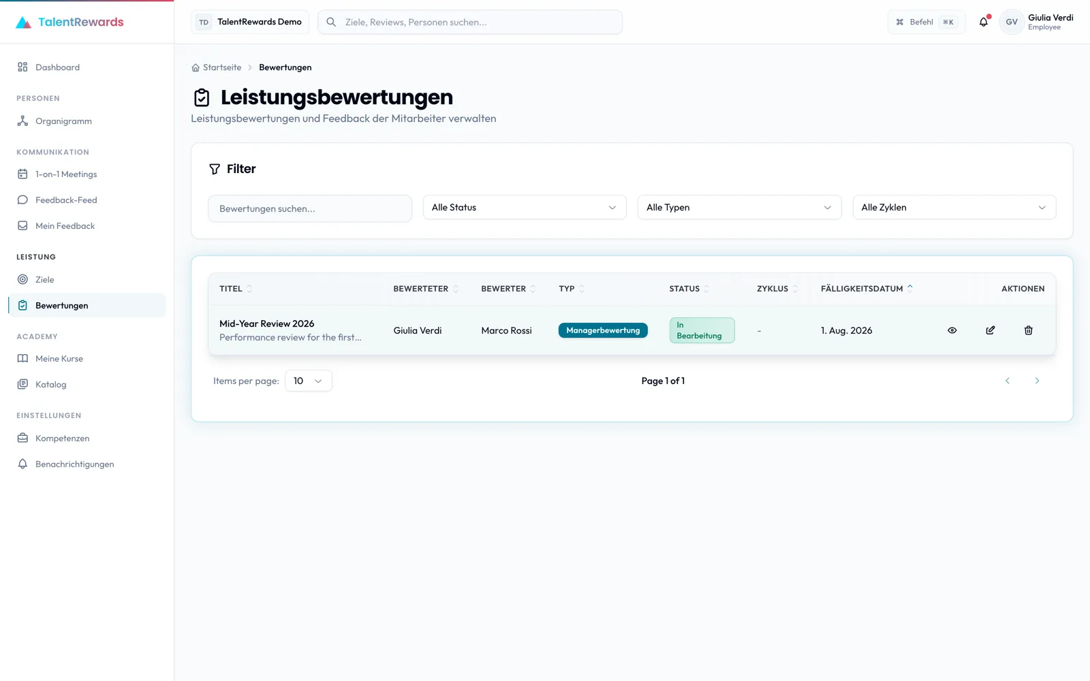Click the Dashboard grid icon
Viewport: 1090px width, 681px height.
click(x=22, y=67)
